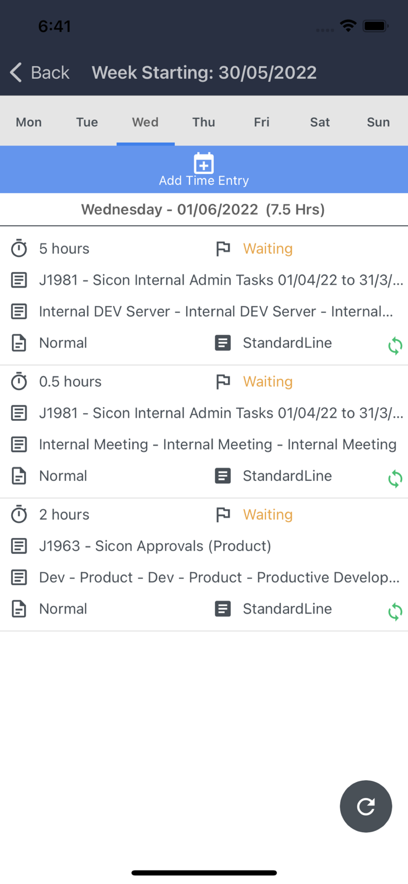Screen dimensions: 408x884
Task: Click the stopwatch icon beside 5 hours
Action: 19,249
